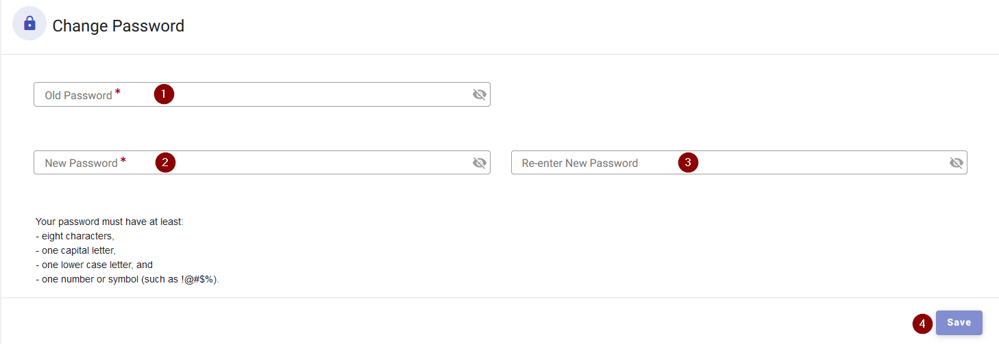Show the Old Password text via eye icon
Image resolution: width=999 pixels, height=344 pixels.
(480, 94)
